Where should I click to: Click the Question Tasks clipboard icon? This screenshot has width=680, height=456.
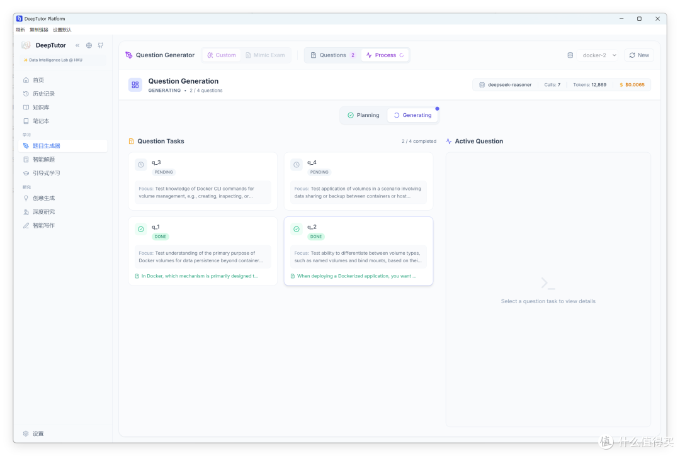(132, 141)
